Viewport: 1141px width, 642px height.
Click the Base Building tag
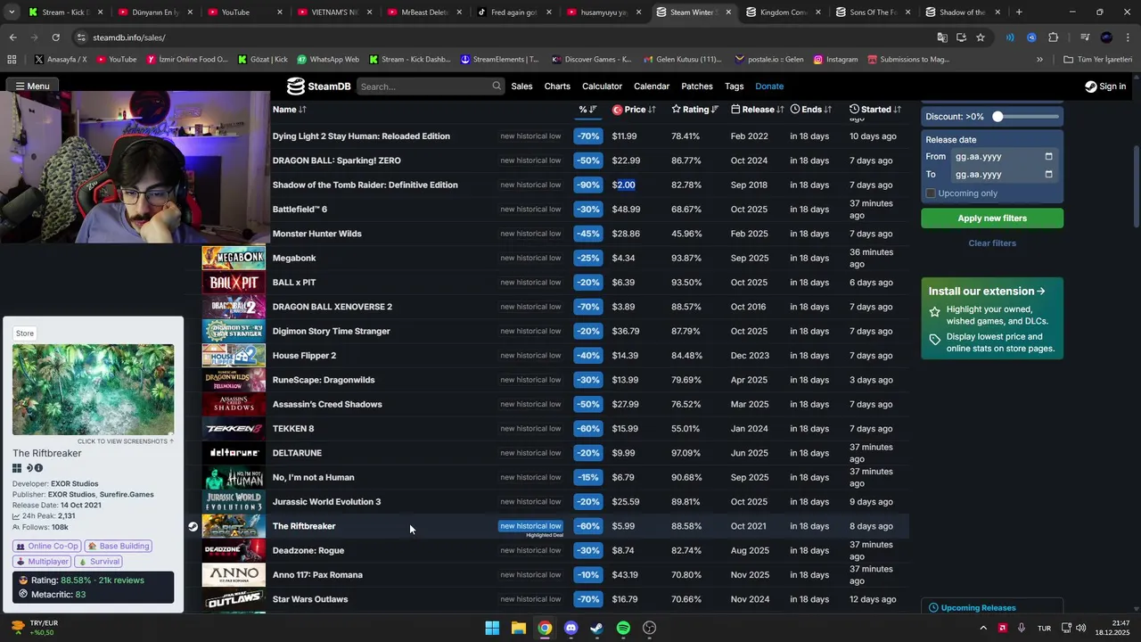[x=118, y=547]
